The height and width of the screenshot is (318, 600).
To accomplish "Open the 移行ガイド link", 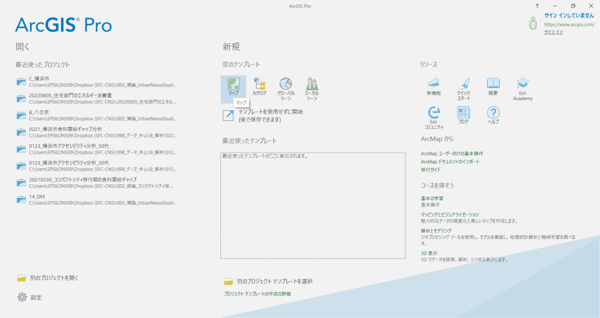I will coord(431,170).
